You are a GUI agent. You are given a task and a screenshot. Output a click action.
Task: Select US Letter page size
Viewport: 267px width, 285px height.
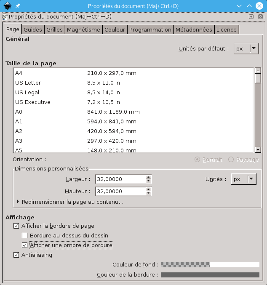[x=28, y=83]
